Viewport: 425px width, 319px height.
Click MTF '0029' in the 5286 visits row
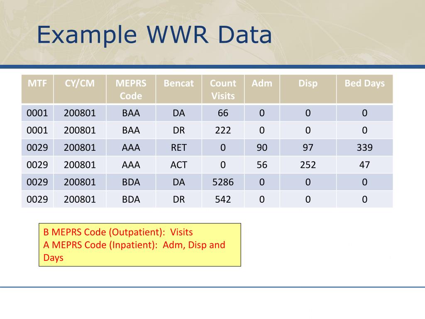37,182
